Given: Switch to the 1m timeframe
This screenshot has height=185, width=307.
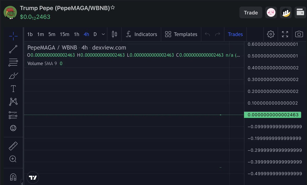Looking at the screenshot, I should pos(40,34).
